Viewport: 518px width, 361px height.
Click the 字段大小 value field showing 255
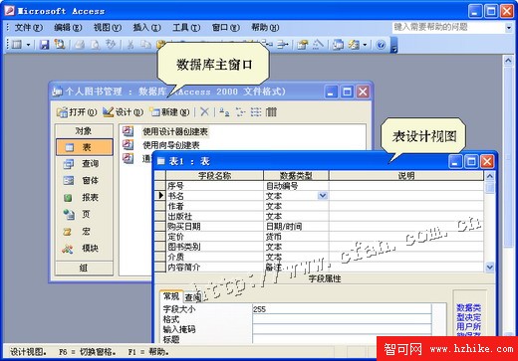click(342, 309)
